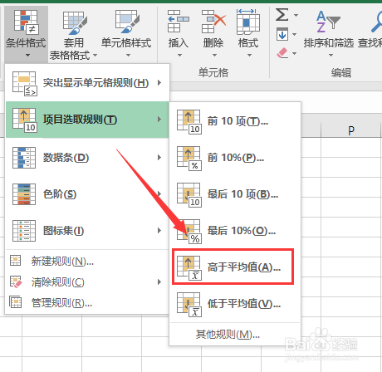
Task: Choose 前 10 项(T)... option
Action: point(235,121)
